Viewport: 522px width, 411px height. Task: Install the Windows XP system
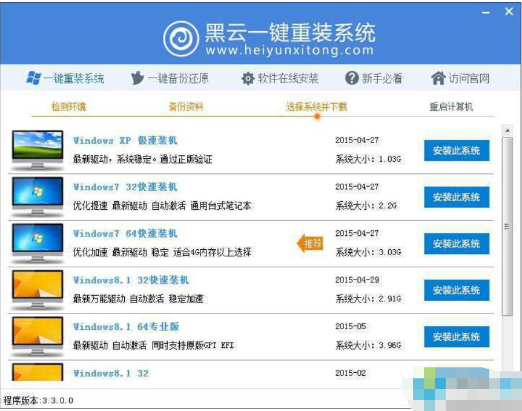click(457, 151)
